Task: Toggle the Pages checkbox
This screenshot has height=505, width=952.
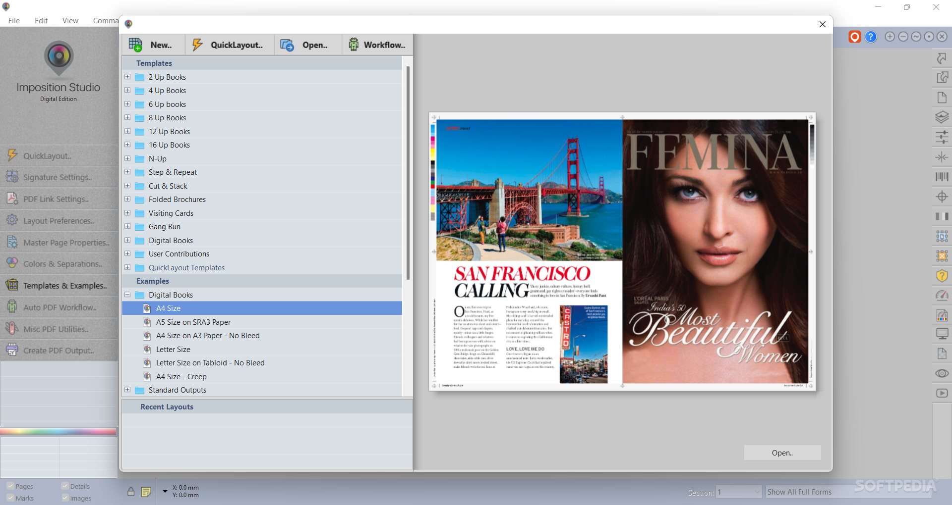Action: (x=10, y=486)
